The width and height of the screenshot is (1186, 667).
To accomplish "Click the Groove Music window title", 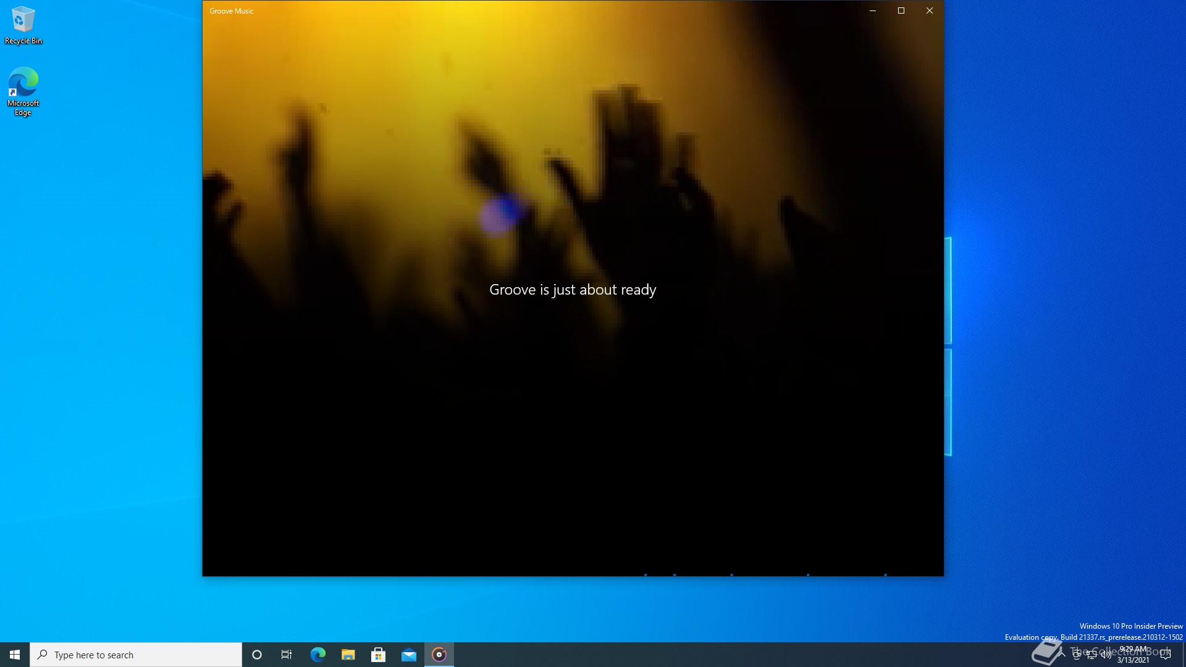I will click(x=231, y=11).
